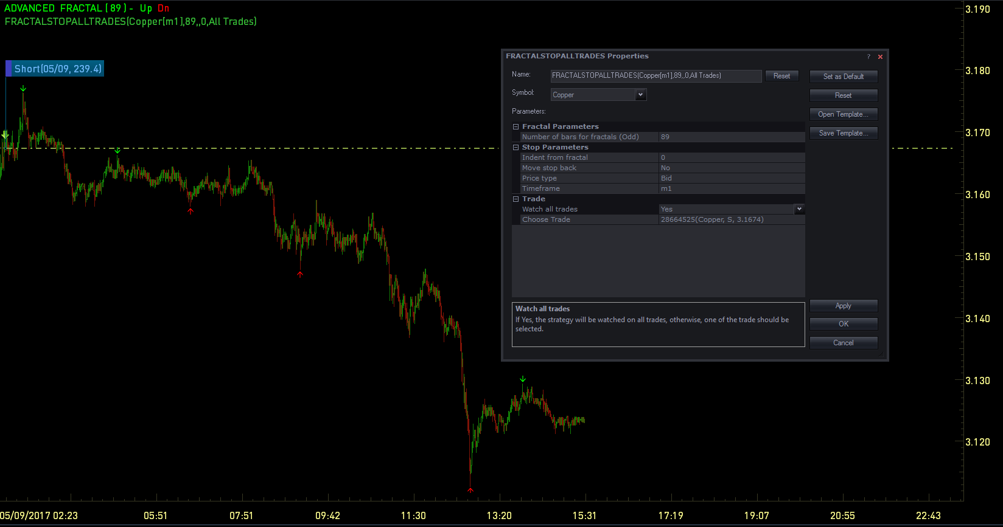The image size is (1003, 527).
Task: Collapse the Trade section
Action: (516, 199)
